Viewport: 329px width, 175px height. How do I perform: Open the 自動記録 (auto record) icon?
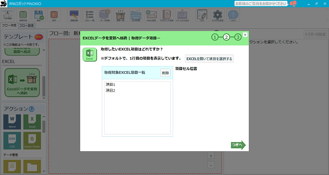click(74, 15)
